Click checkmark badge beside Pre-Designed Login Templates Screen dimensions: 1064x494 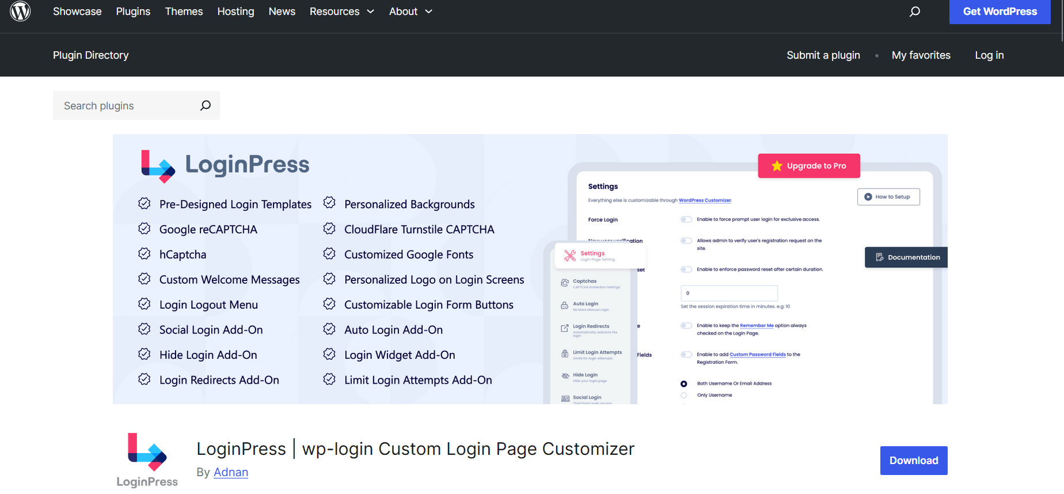(x=145, y=203)
